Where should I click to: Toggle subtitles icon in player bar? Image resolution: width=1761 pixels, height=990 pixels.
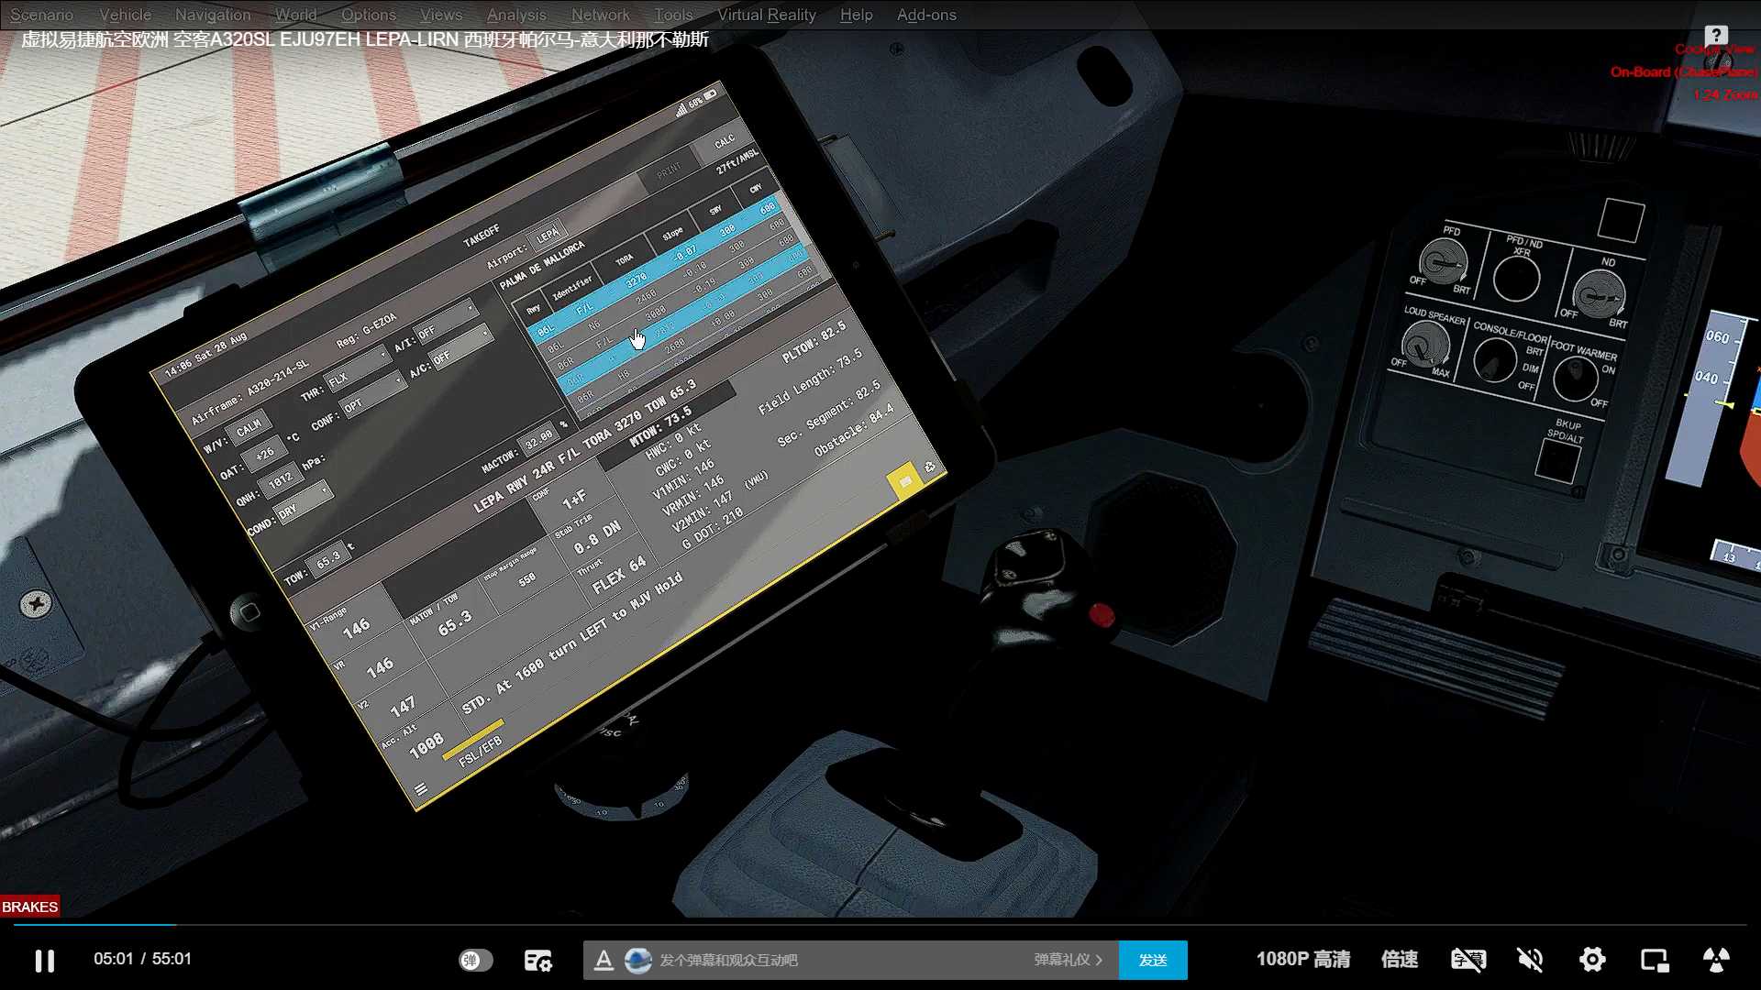click(x=1467, y=960)
